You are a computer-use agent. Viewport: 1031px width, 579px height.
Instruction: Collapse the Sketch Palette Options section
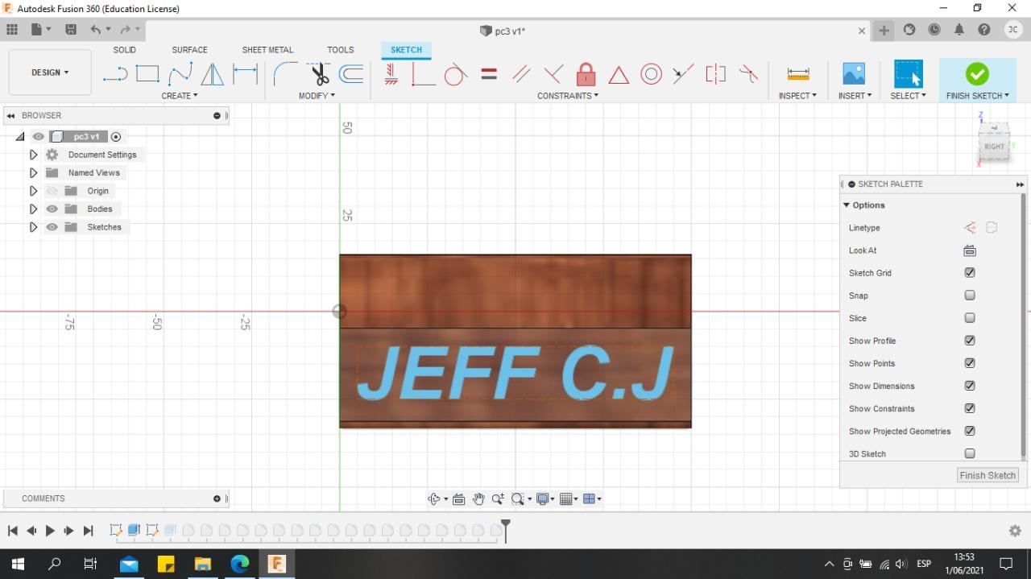847,205
